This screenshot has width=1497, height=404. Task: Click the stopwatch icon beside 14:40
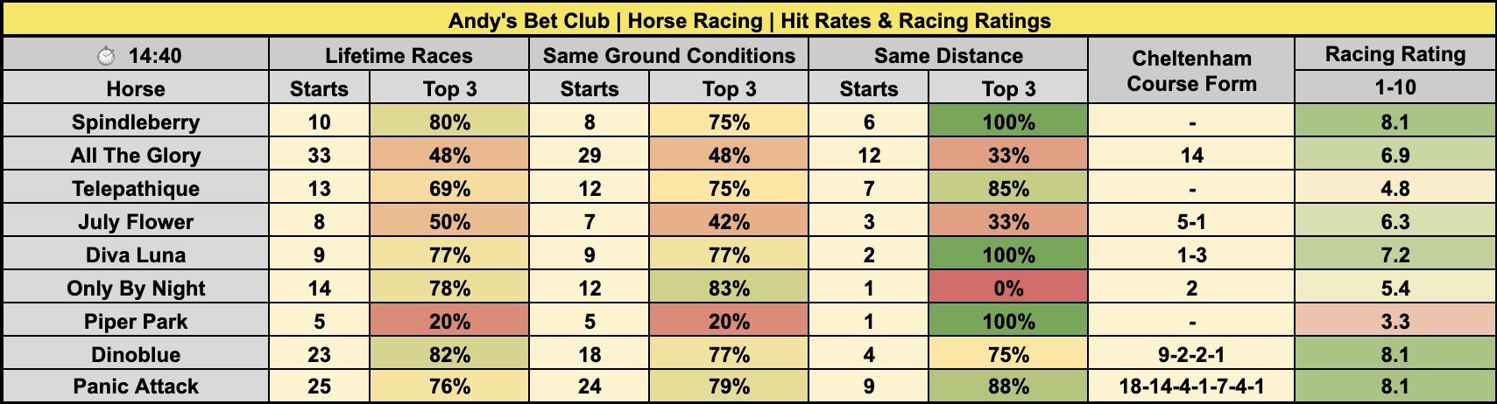click(x=106, y=56)
